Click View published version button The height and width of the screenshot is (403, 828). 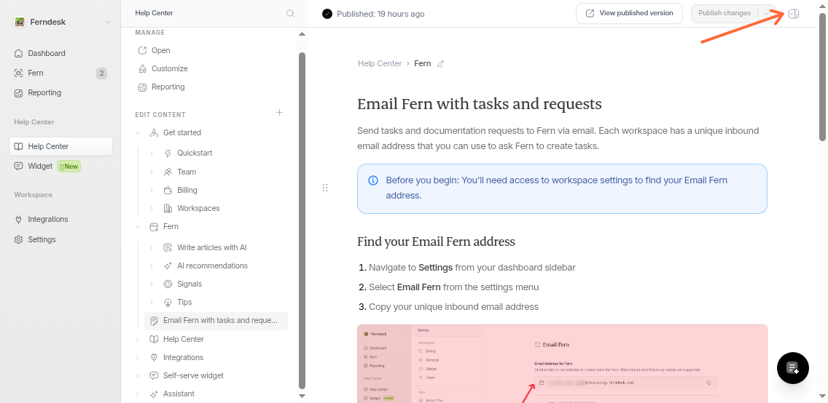pos(630,13)
